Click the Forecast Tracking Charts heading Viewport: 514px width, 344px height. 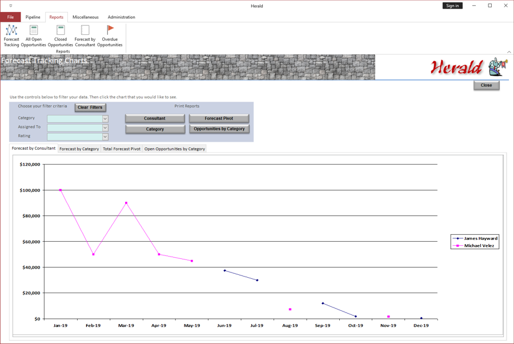pyautogui.click(x=44, y=61)
